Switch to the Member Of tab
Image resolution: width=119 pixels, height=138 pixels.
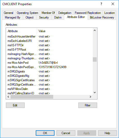[48, 13]
